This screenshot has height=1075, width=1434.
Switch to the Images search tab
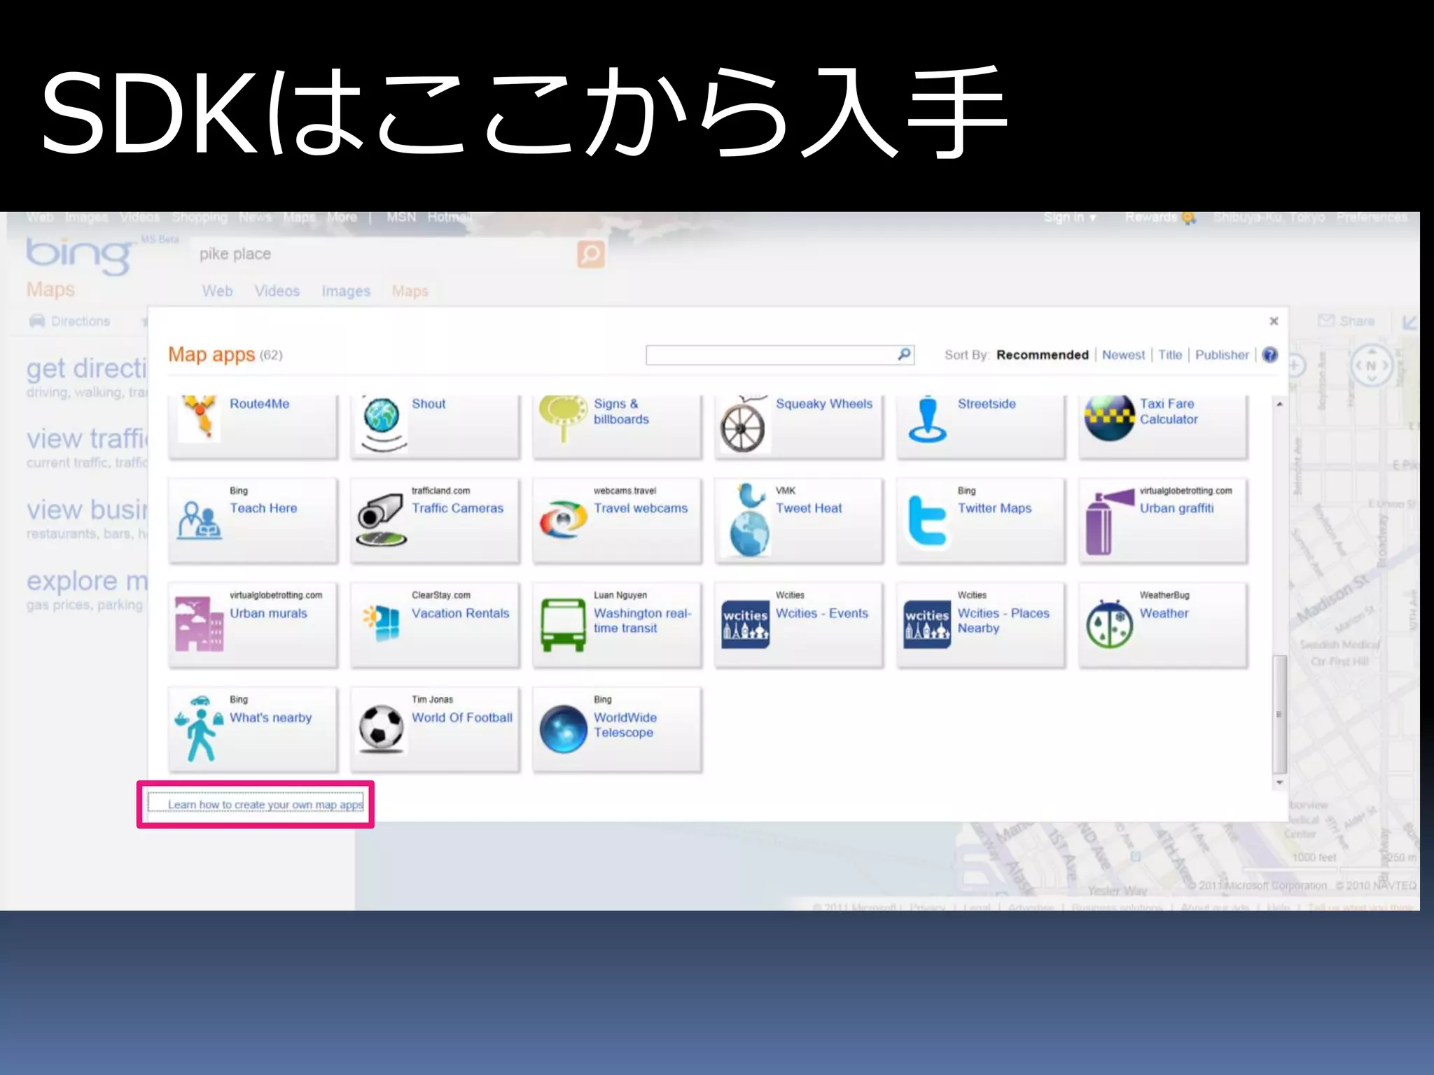[346, 291]
